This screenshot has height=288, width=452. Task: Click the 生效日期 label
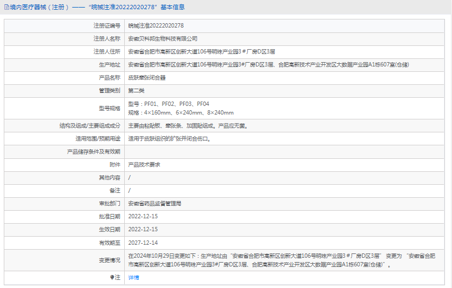(x=110, y=230)
